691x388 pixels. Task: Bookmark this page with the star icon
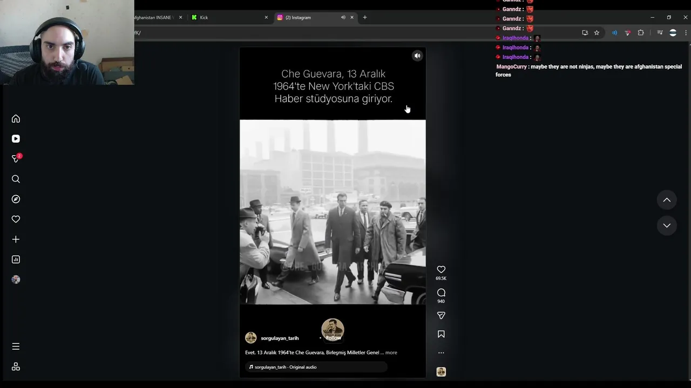tap(597, 33)
